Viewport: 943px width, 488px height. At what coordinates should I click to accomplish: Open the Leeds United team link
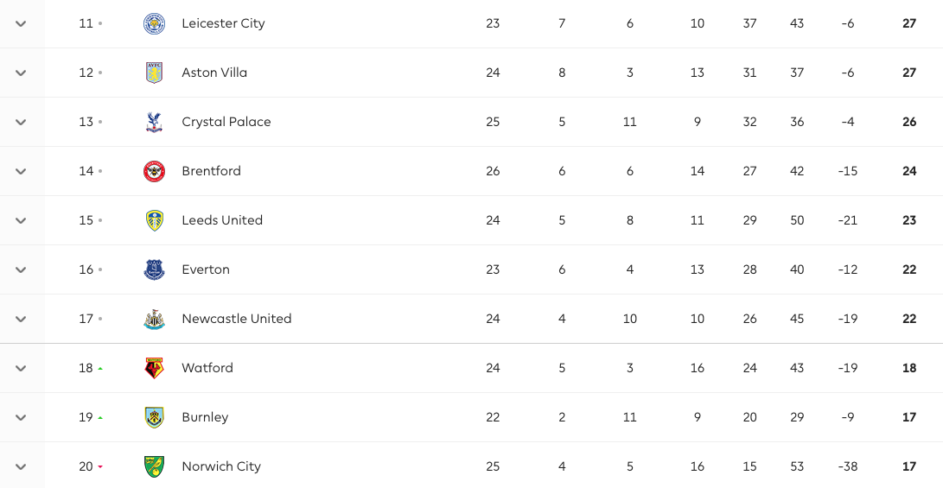[x=222, y=220]
